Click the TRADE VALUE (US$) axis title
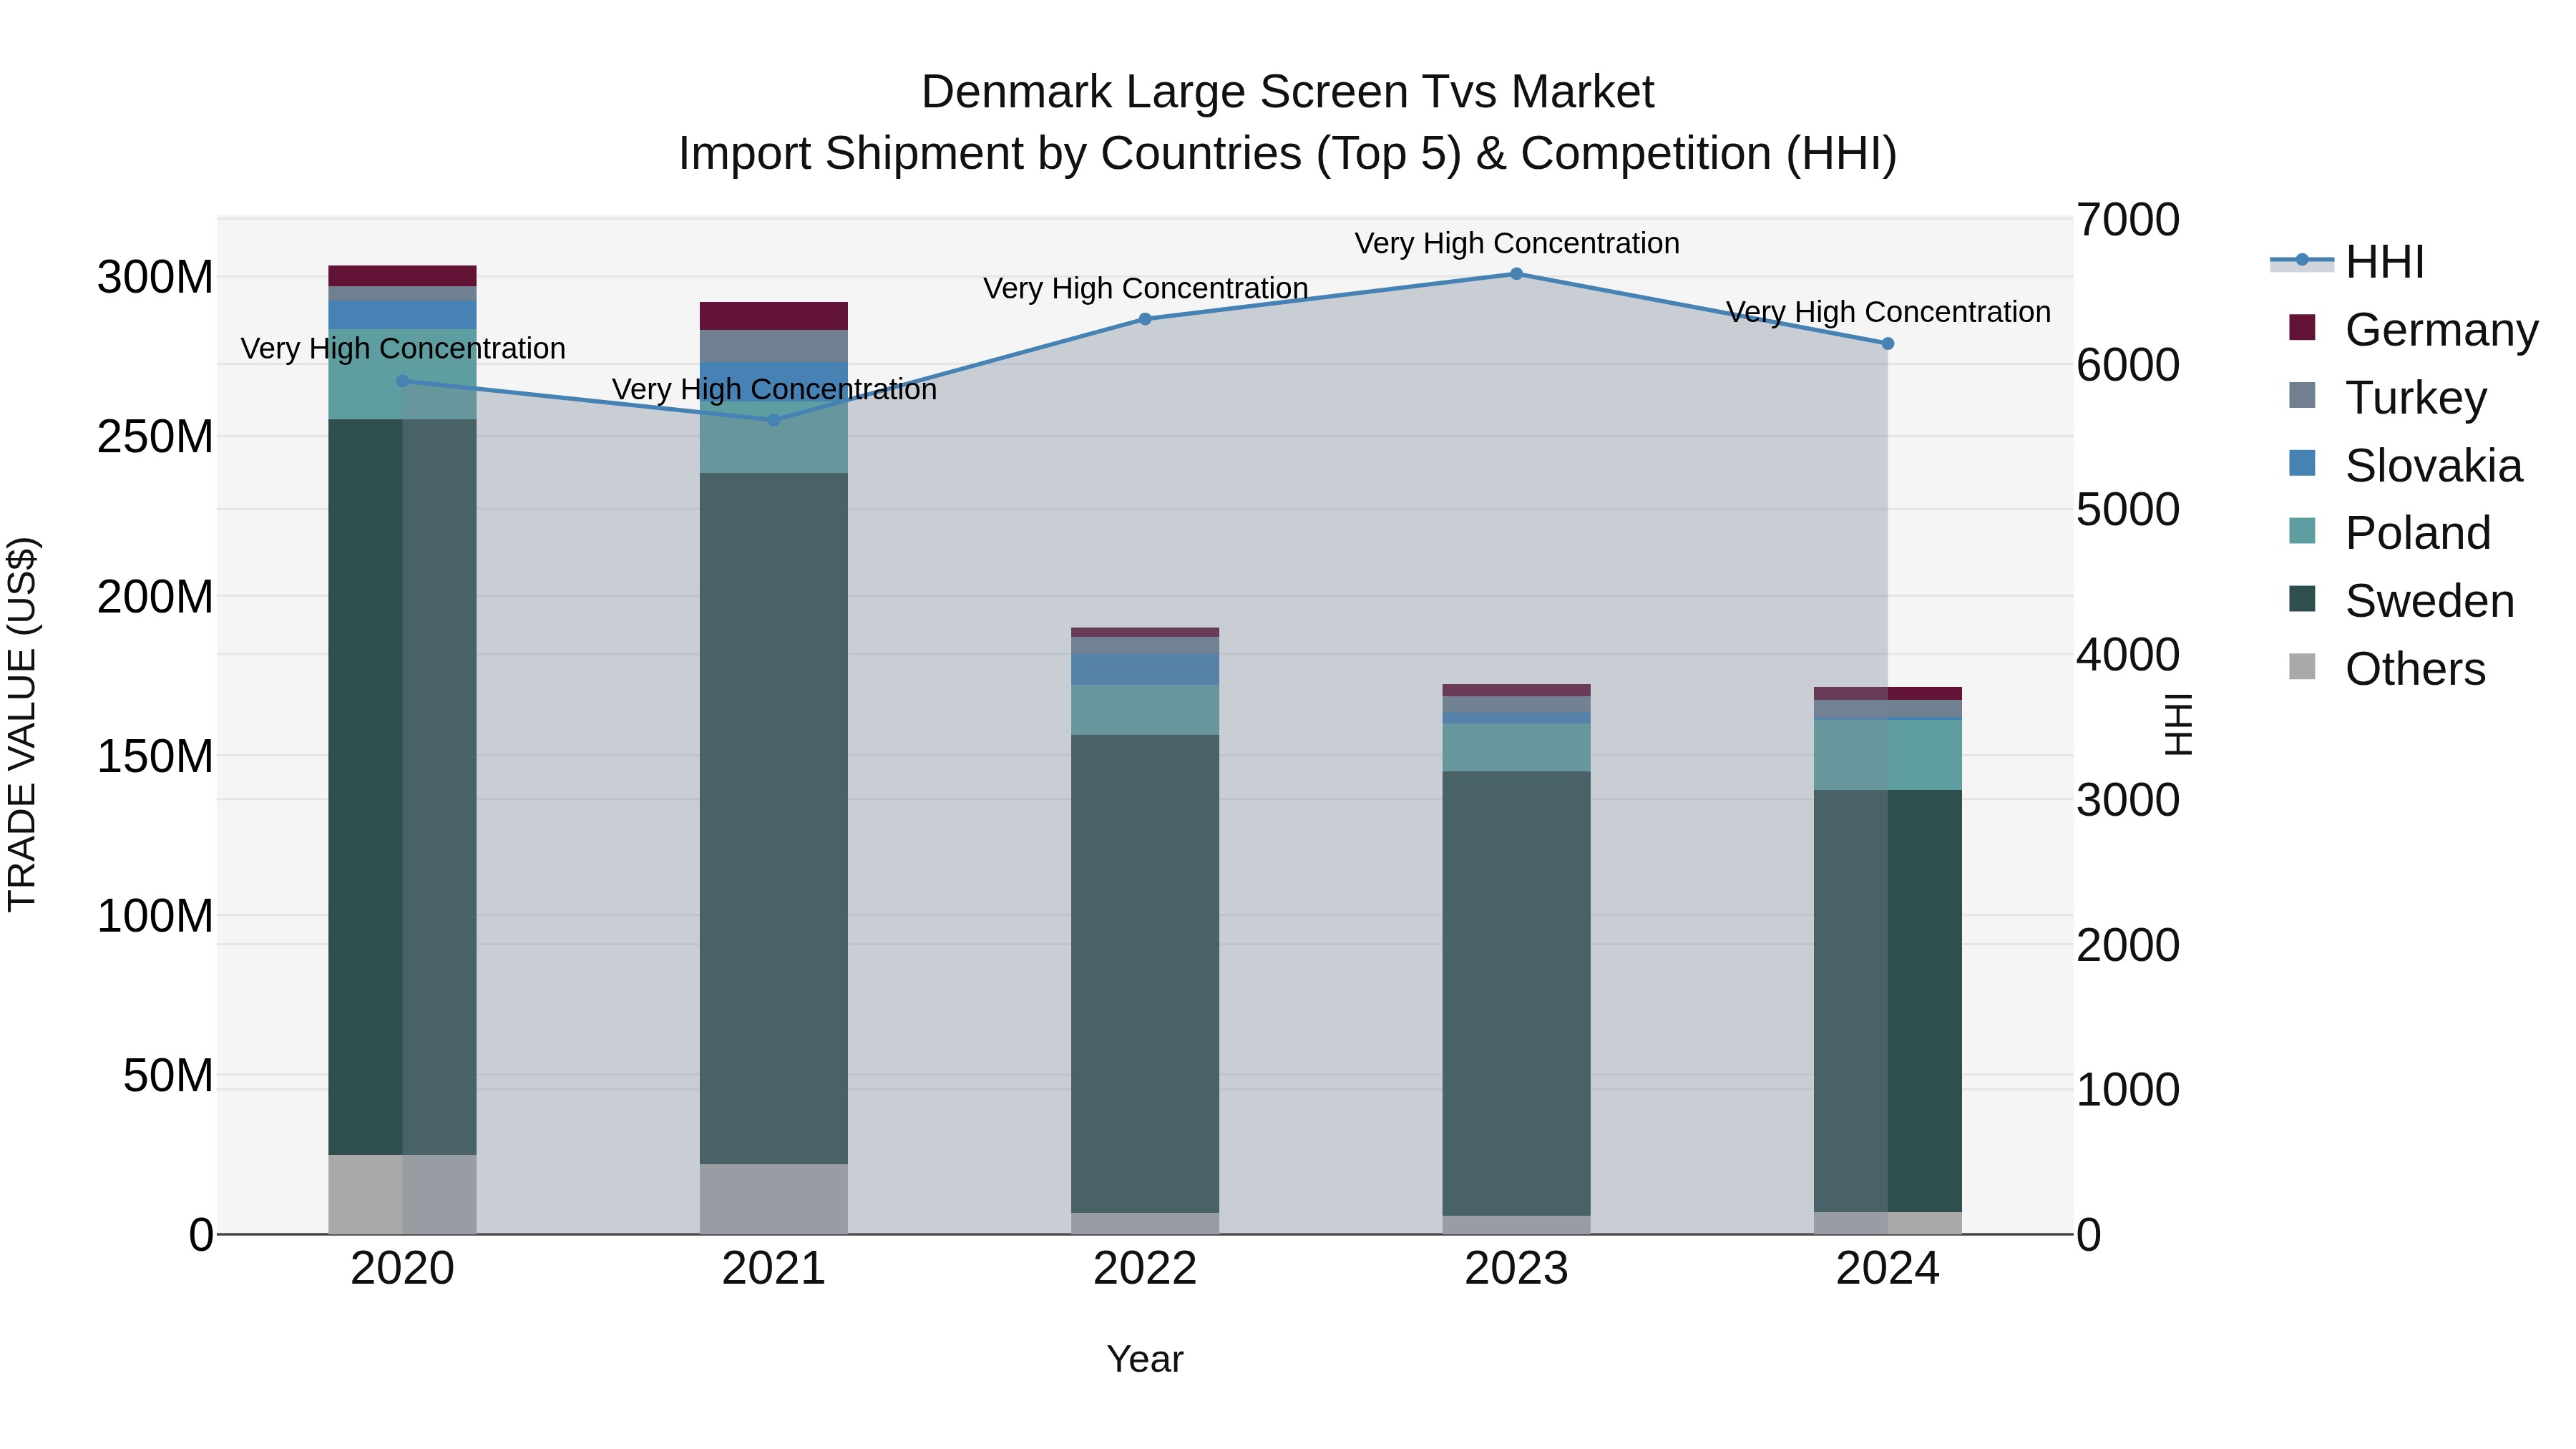This screenshot has width=2576, height=1449. click(22, 725)
